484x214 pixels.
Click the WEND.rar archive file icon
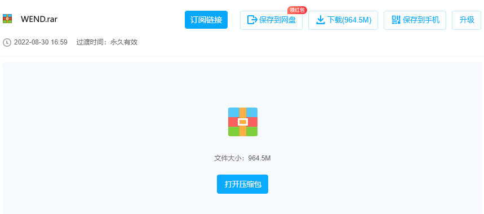click(x=7, y=19)
